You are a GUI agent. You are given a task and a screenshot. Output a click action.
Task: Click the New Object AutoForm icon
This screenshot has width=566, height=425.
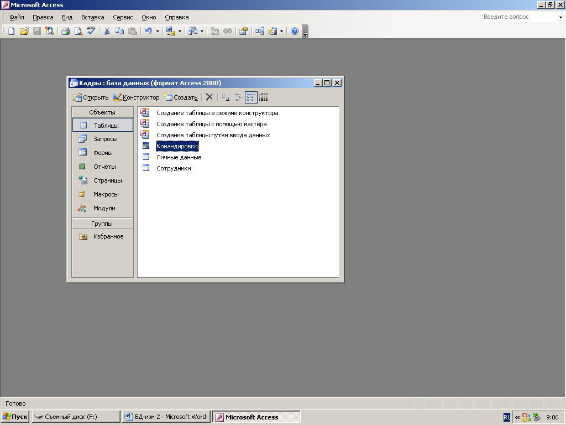tap(272, 31)
